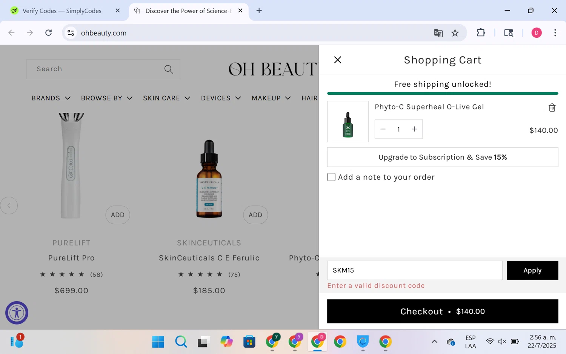Open Windows taskbar Search
The image size is (566, 354).
coord(181,342)
